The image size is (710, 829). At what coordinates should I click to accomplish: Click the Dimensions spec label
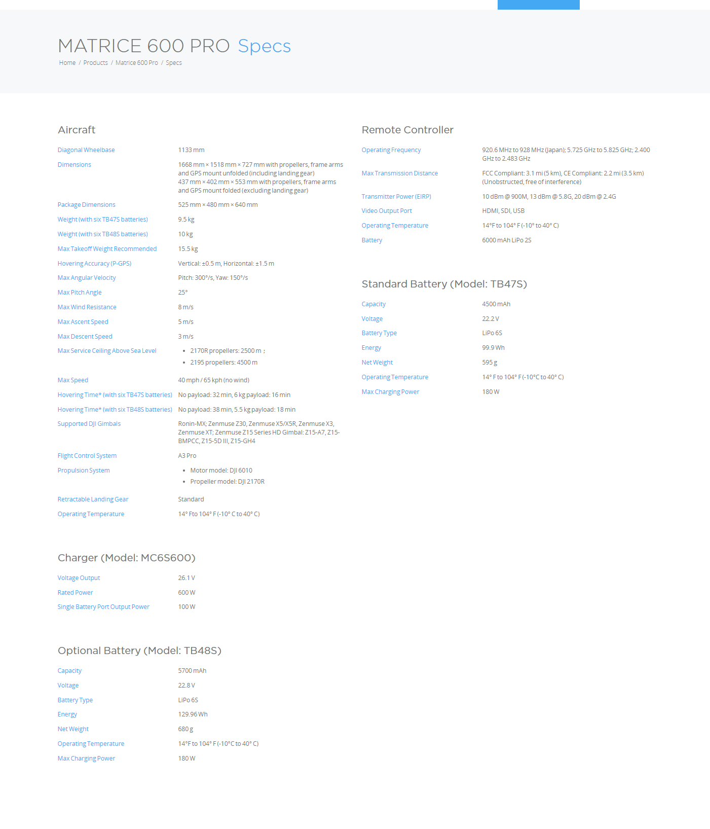[x=74, y=165]
